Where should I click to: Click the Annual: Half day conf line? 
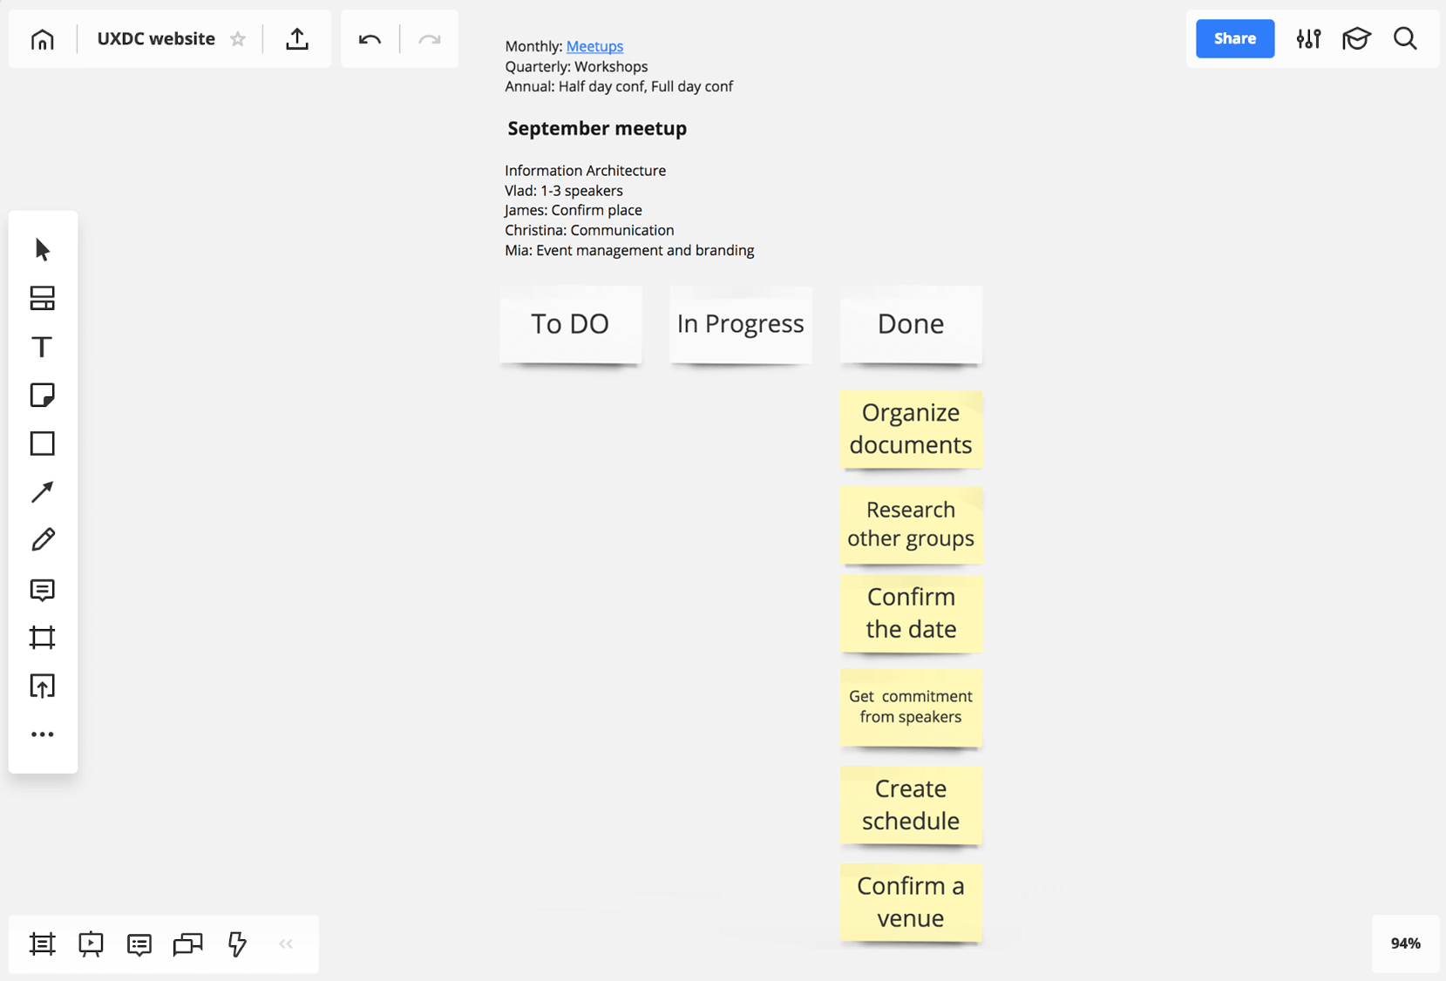point(619,86)
